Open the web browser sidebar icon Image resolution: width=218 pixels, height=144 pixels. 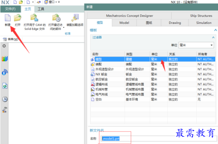[x=5, y=86]
